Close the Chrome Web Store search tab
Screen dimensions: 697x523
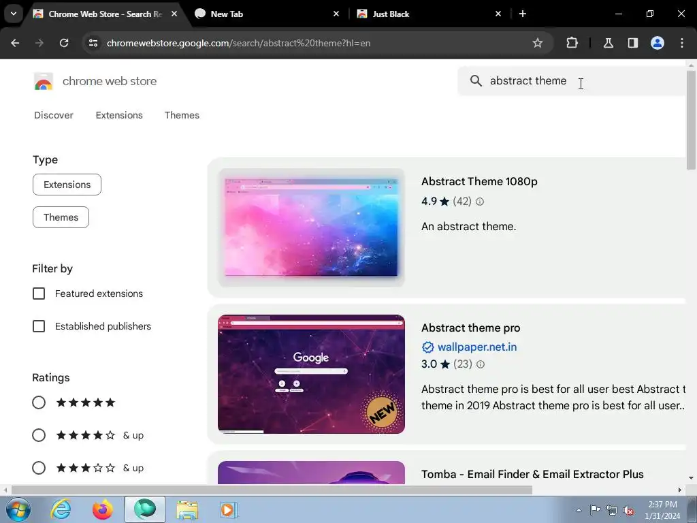tap(174, 14)
